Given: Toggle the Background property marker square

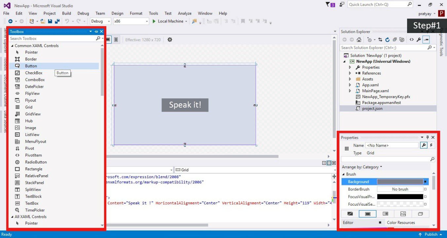Looking at the screenshot, I should [x=425, y=182].
